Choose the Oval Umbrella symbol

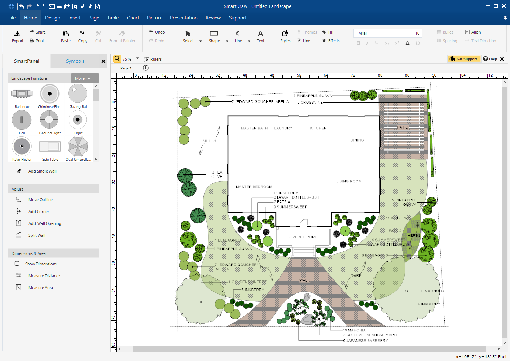click(x=78, y=146)
